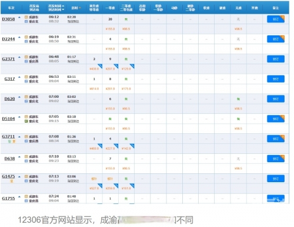Open train G1755 details link
Screen dimensions: 294x227
[x=8, y=198]
